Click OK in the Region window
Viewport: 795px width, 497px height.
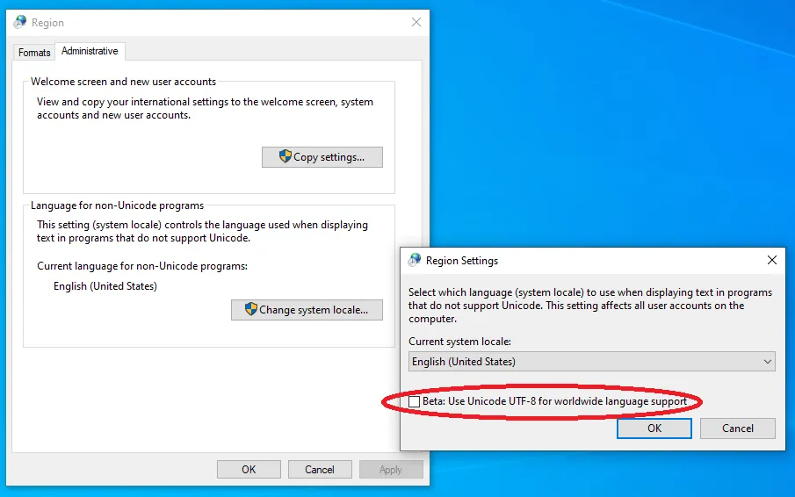click(249, 470)
